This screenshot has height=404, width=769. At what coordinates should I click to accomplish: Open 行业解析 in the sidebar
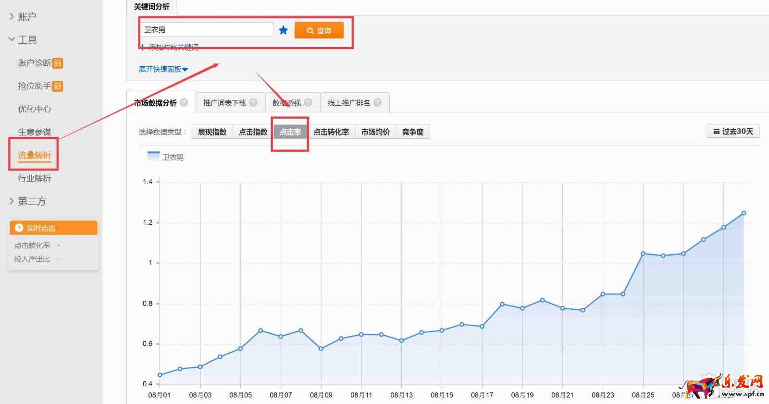34,178
